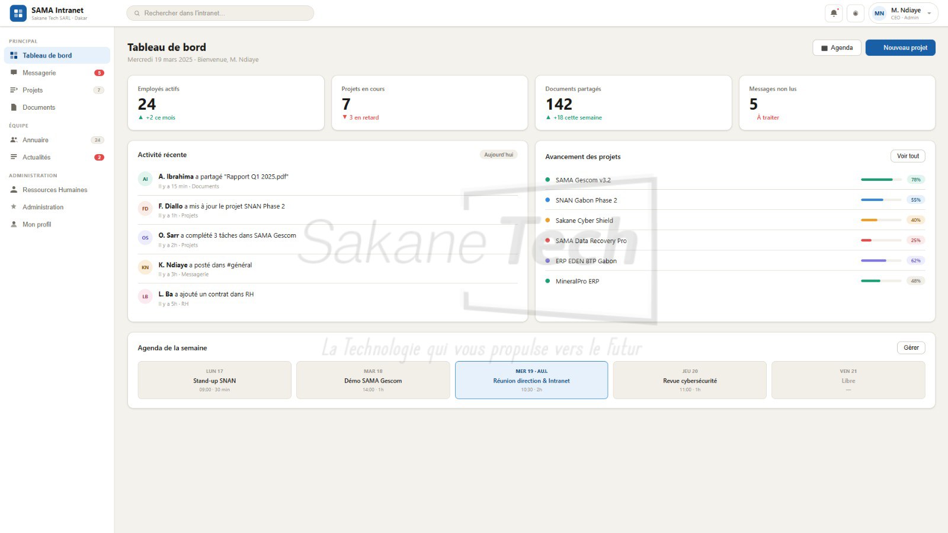
Task: Open Actualités in the sidebar
Action: (57, 157)
